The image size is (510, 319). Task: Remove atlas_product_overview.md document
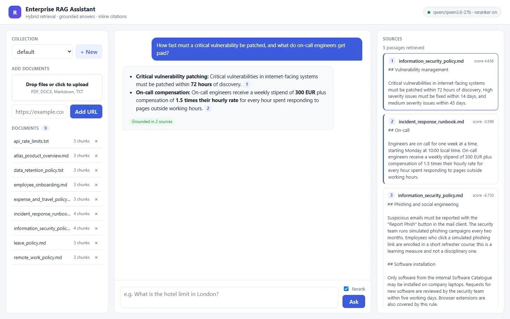[96, 156]
